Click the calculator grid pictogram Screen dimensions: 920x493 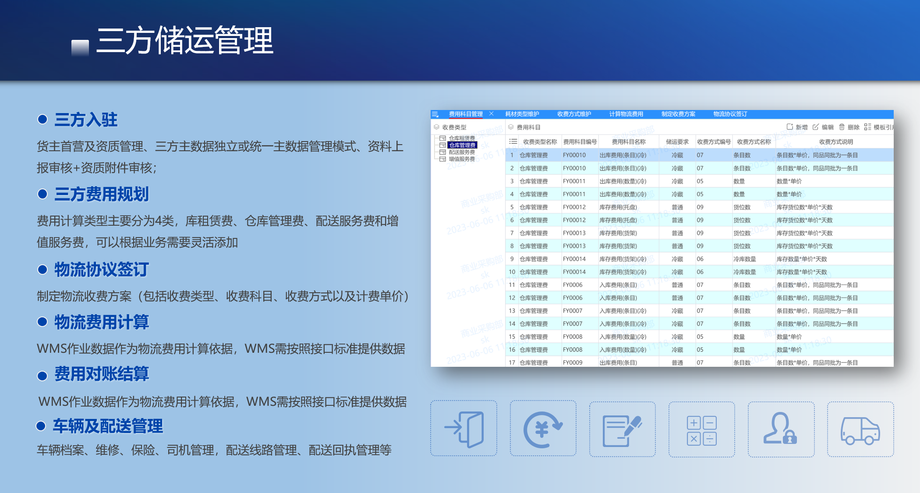(701, 430)
